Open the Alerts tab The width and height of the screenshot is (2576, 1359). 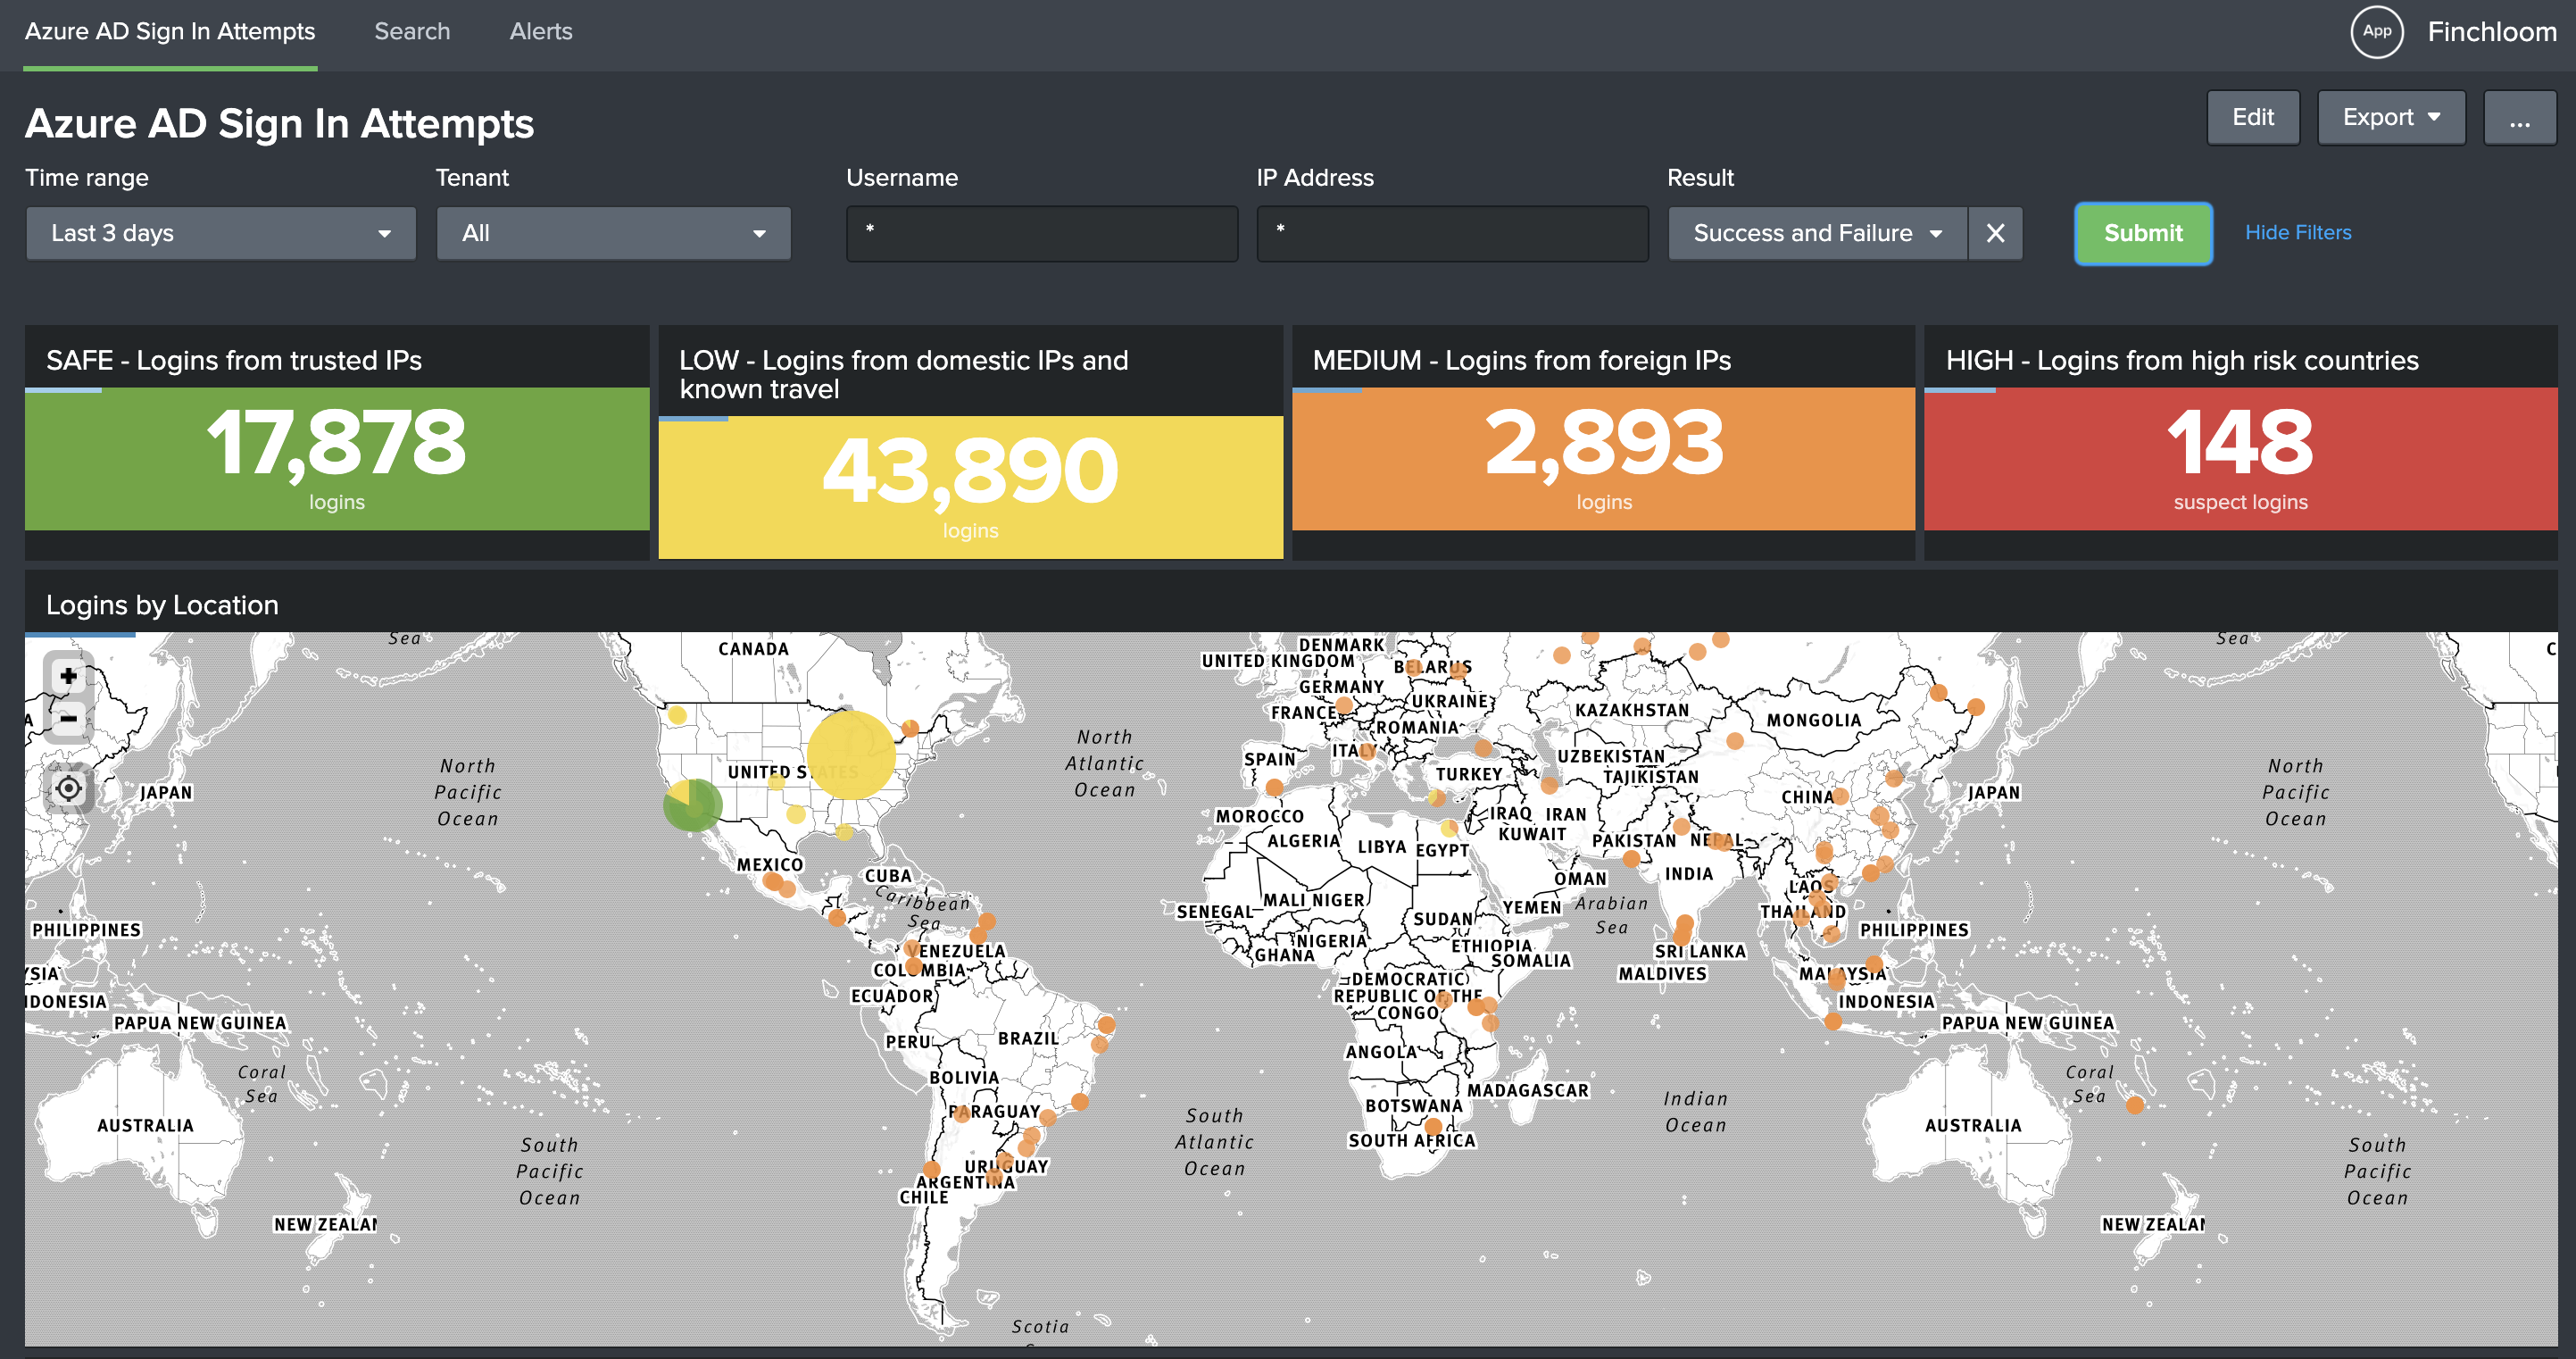540,32
